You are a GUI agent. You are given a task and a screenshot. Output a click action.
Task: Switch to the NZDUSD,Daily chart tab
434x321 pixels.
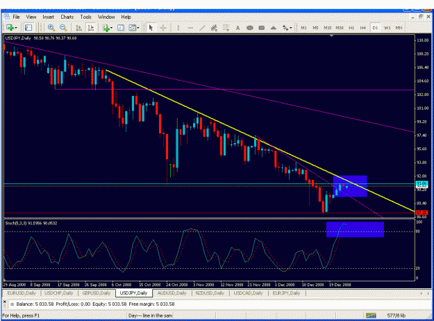[x=210, y=293]
